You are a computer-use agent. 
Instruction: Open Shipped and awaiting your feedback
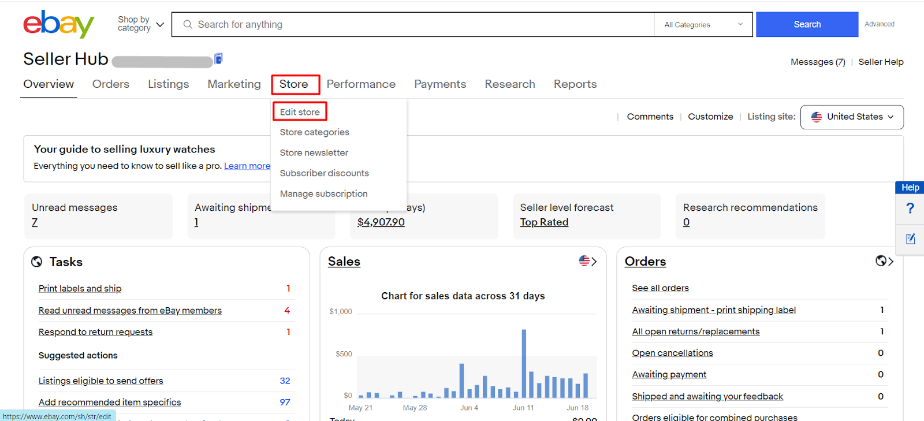point(707,396)
